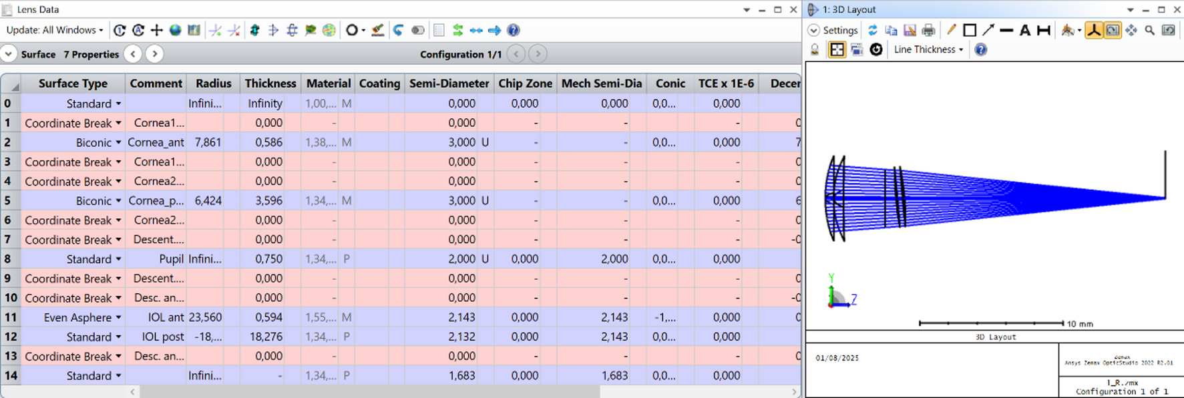Viewport: 1184px width, 398px height.
Task: Click the Semi-Diameter column header
Action: pyautogui.click(x=449, y=83)
